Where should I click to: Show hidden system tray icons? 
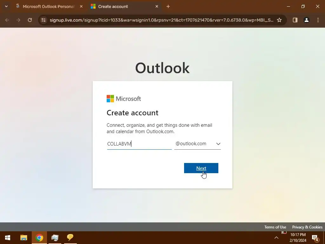coord(276,238)
